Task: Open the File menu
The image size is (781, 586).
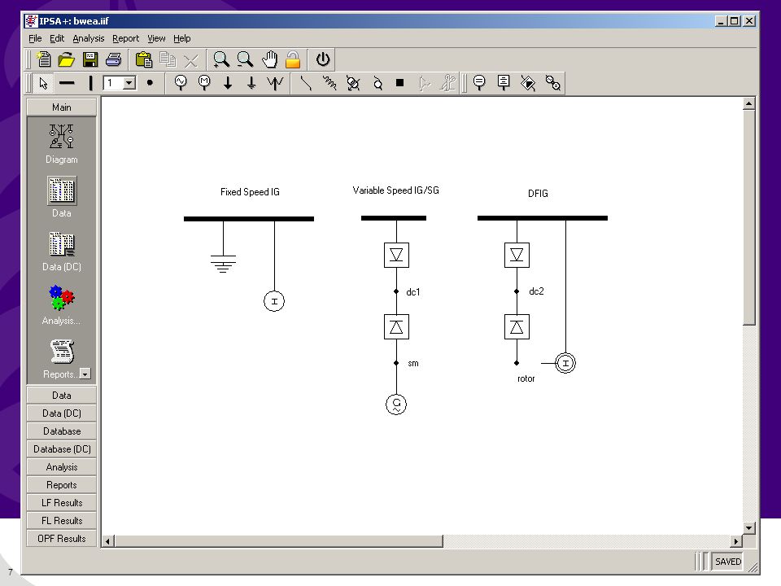Action: [x=35, y=38]
